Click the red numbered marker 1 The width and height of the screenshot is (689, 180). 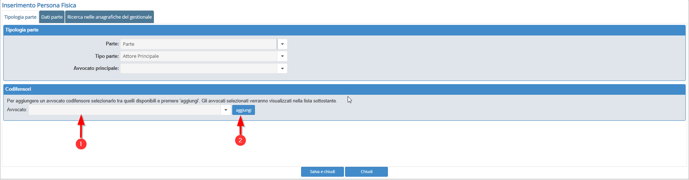click(x=81, y=144)
